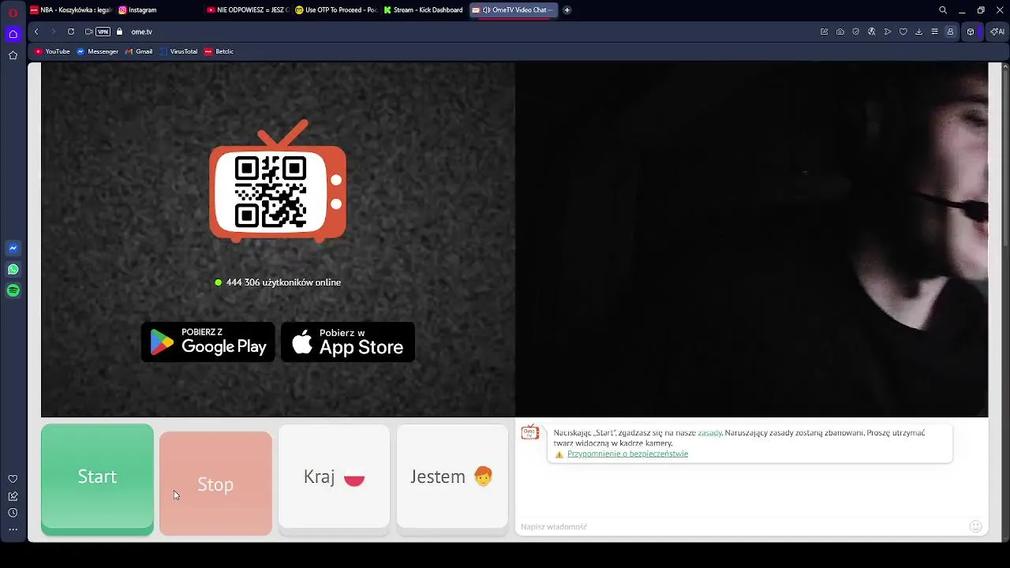This screenshot has width=1010, height=568.
Task: Open Messenger from the Opera sidebar
Action: 13,248
